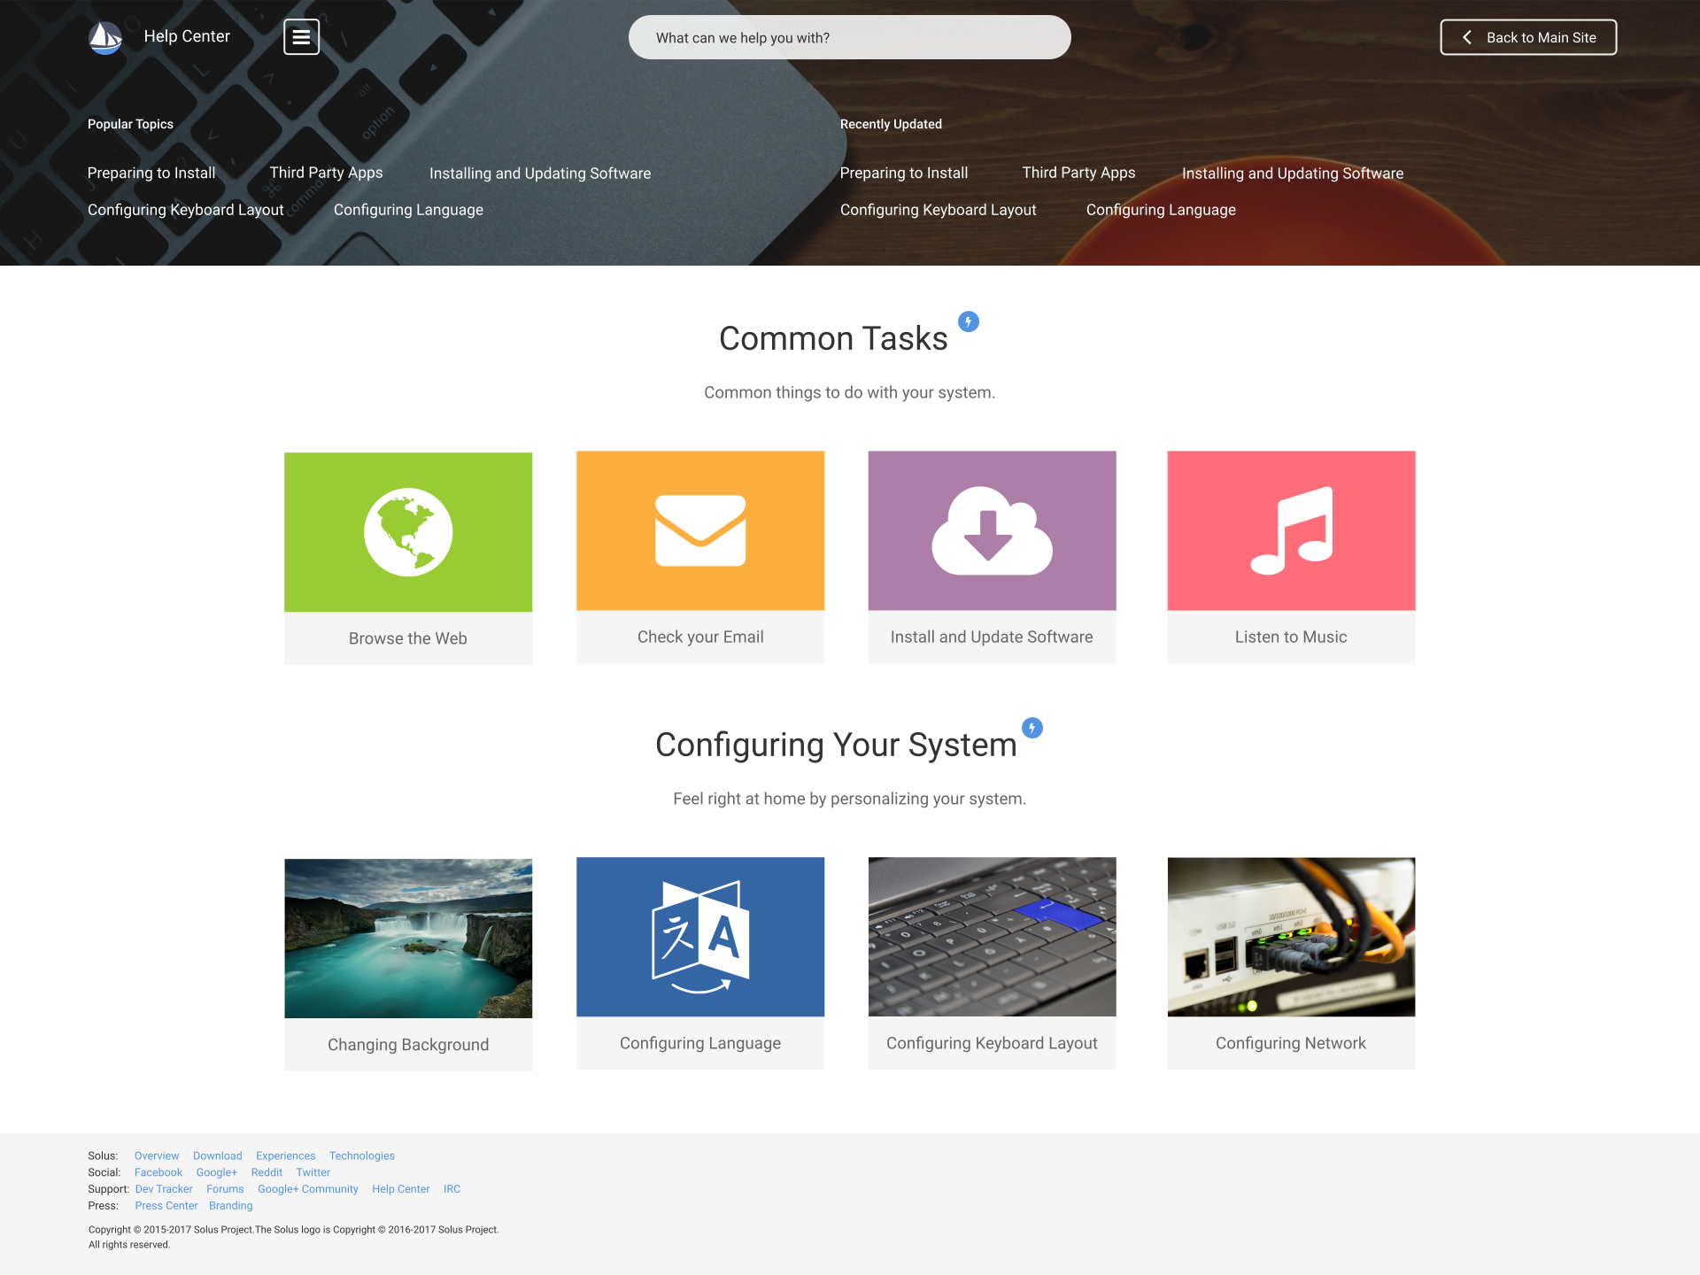Open the Technologies footer link
Screen dimensions: 1700x1275
362,1155
